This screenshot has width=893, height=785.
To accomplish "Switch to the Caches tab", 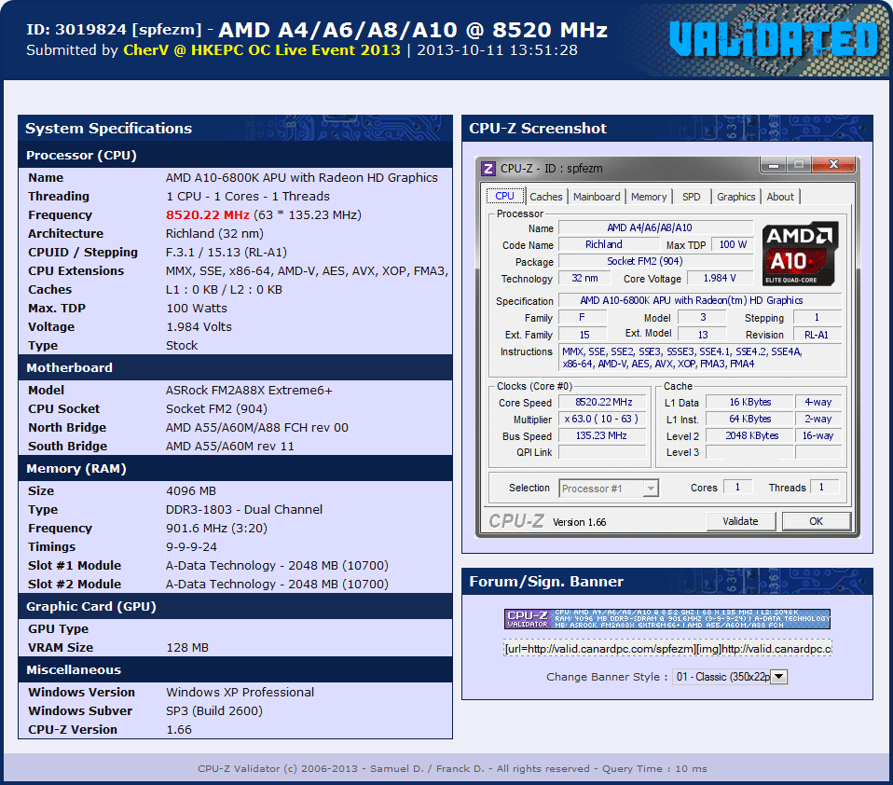I will coord(545,197).
